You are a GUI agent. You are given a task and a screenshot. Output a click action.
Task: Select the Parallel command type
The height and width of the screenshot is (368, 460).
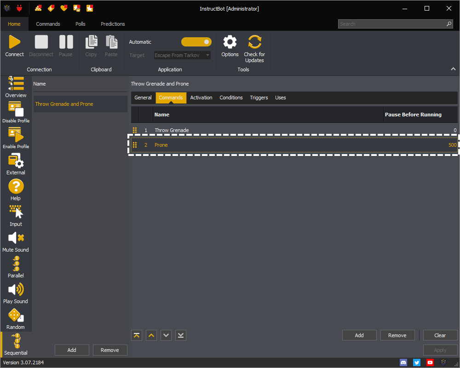16,267
